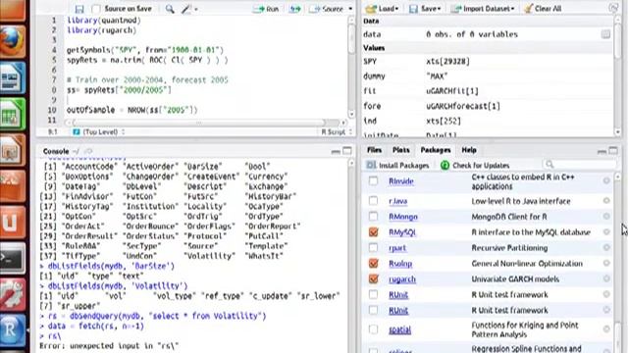Open the rJava package link
The height and width of the screenshot is (353, 628).
tap(397, 201)
